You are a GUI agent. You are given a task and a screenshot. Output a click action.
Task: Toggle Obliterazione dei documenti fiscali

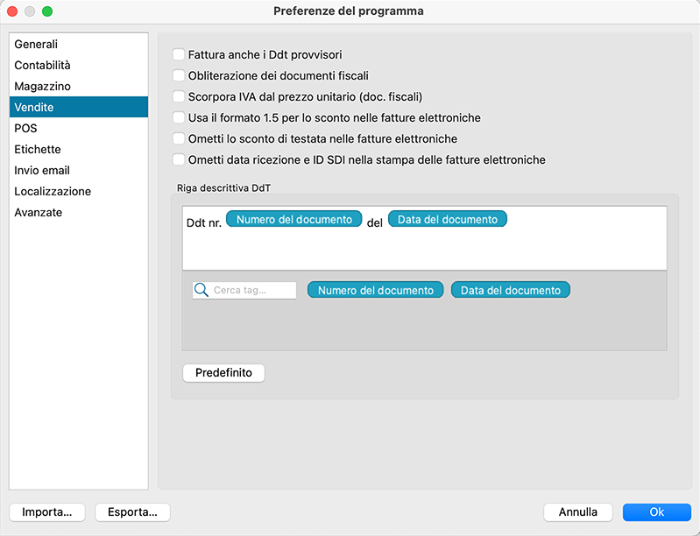[x=179, y=75]
